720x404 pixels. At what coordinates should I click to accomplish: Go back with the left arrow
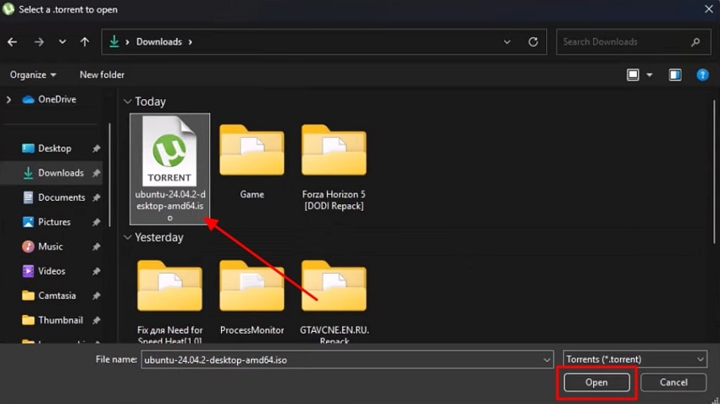pyautogui.click(x=13, y=42)
